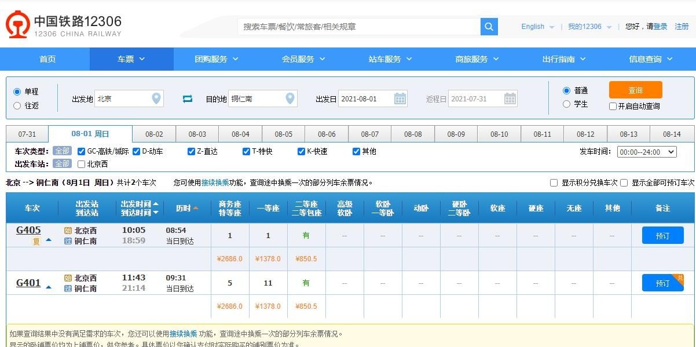696x347 pixels.
Task: Click the search magnifying glass icon
Action: tap(488, 27)
